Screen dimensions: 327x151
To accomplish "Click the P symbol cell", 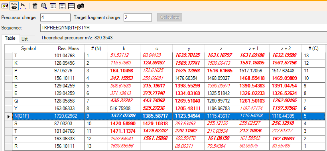I will point(32,71).
